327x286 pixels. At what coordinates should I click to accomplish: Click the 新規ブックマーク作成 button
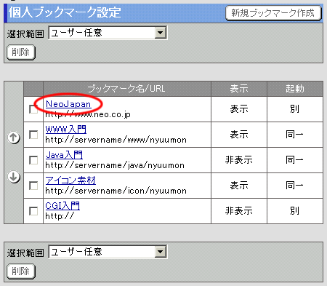273,13
